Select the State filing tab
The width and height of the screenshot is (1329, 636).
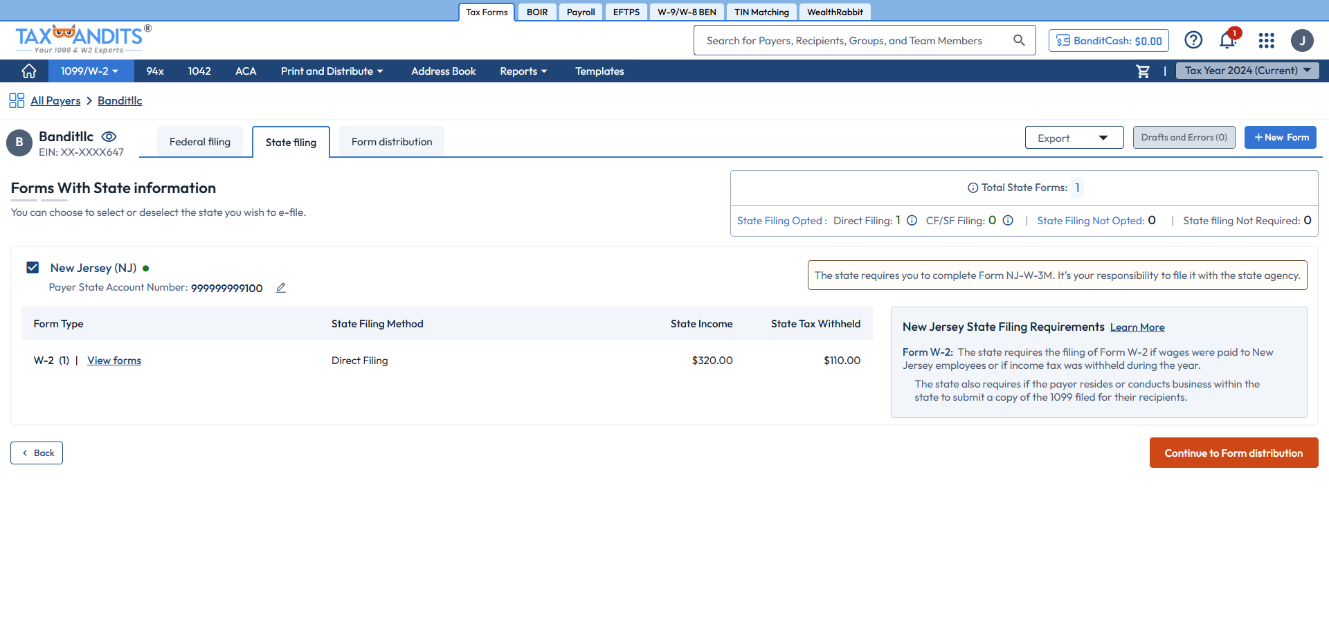pyautogui.click(x=291, y=142)
